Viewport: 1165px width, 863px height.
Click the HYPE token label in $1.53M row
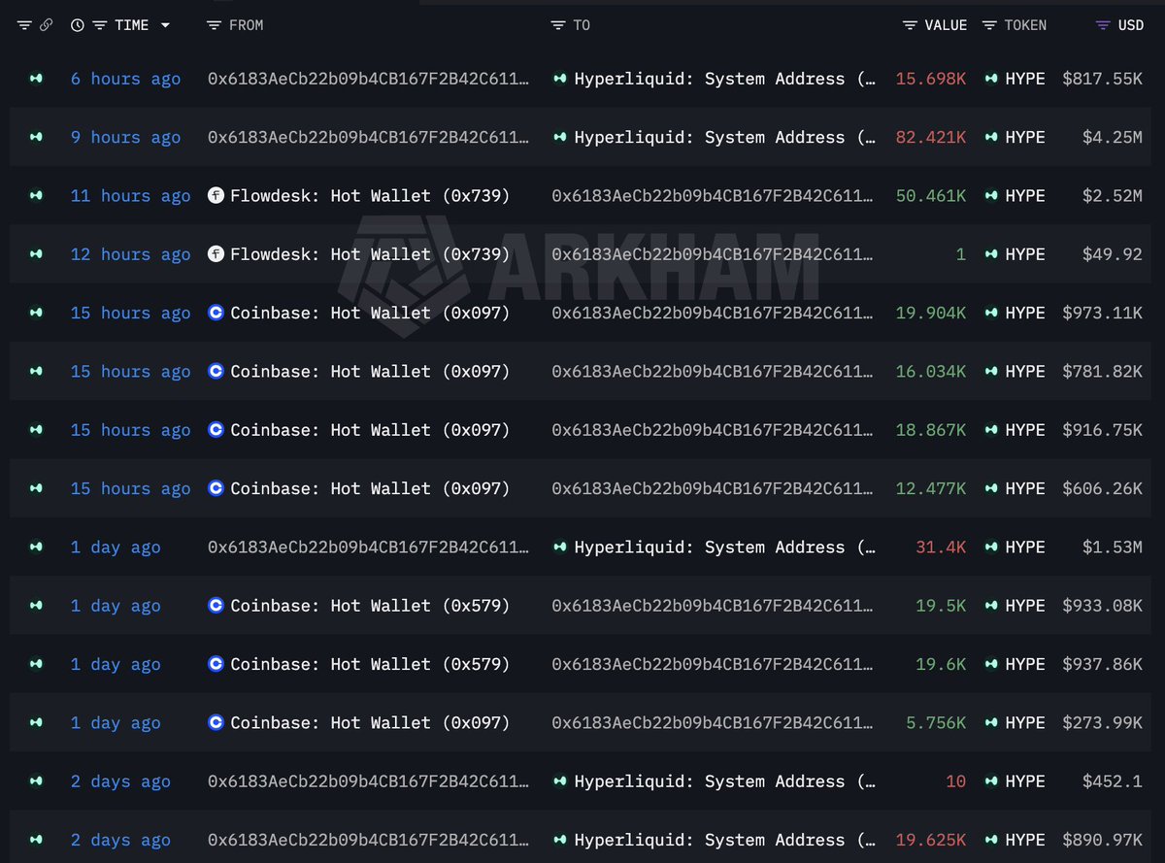coord(1025,547)
